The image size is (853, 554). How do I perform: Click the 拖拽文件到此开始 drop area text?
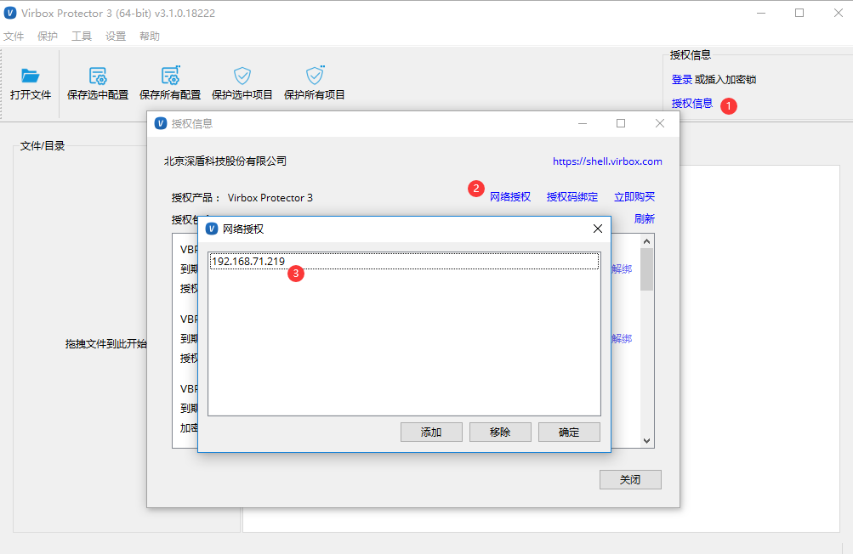[x=106, y=343]
